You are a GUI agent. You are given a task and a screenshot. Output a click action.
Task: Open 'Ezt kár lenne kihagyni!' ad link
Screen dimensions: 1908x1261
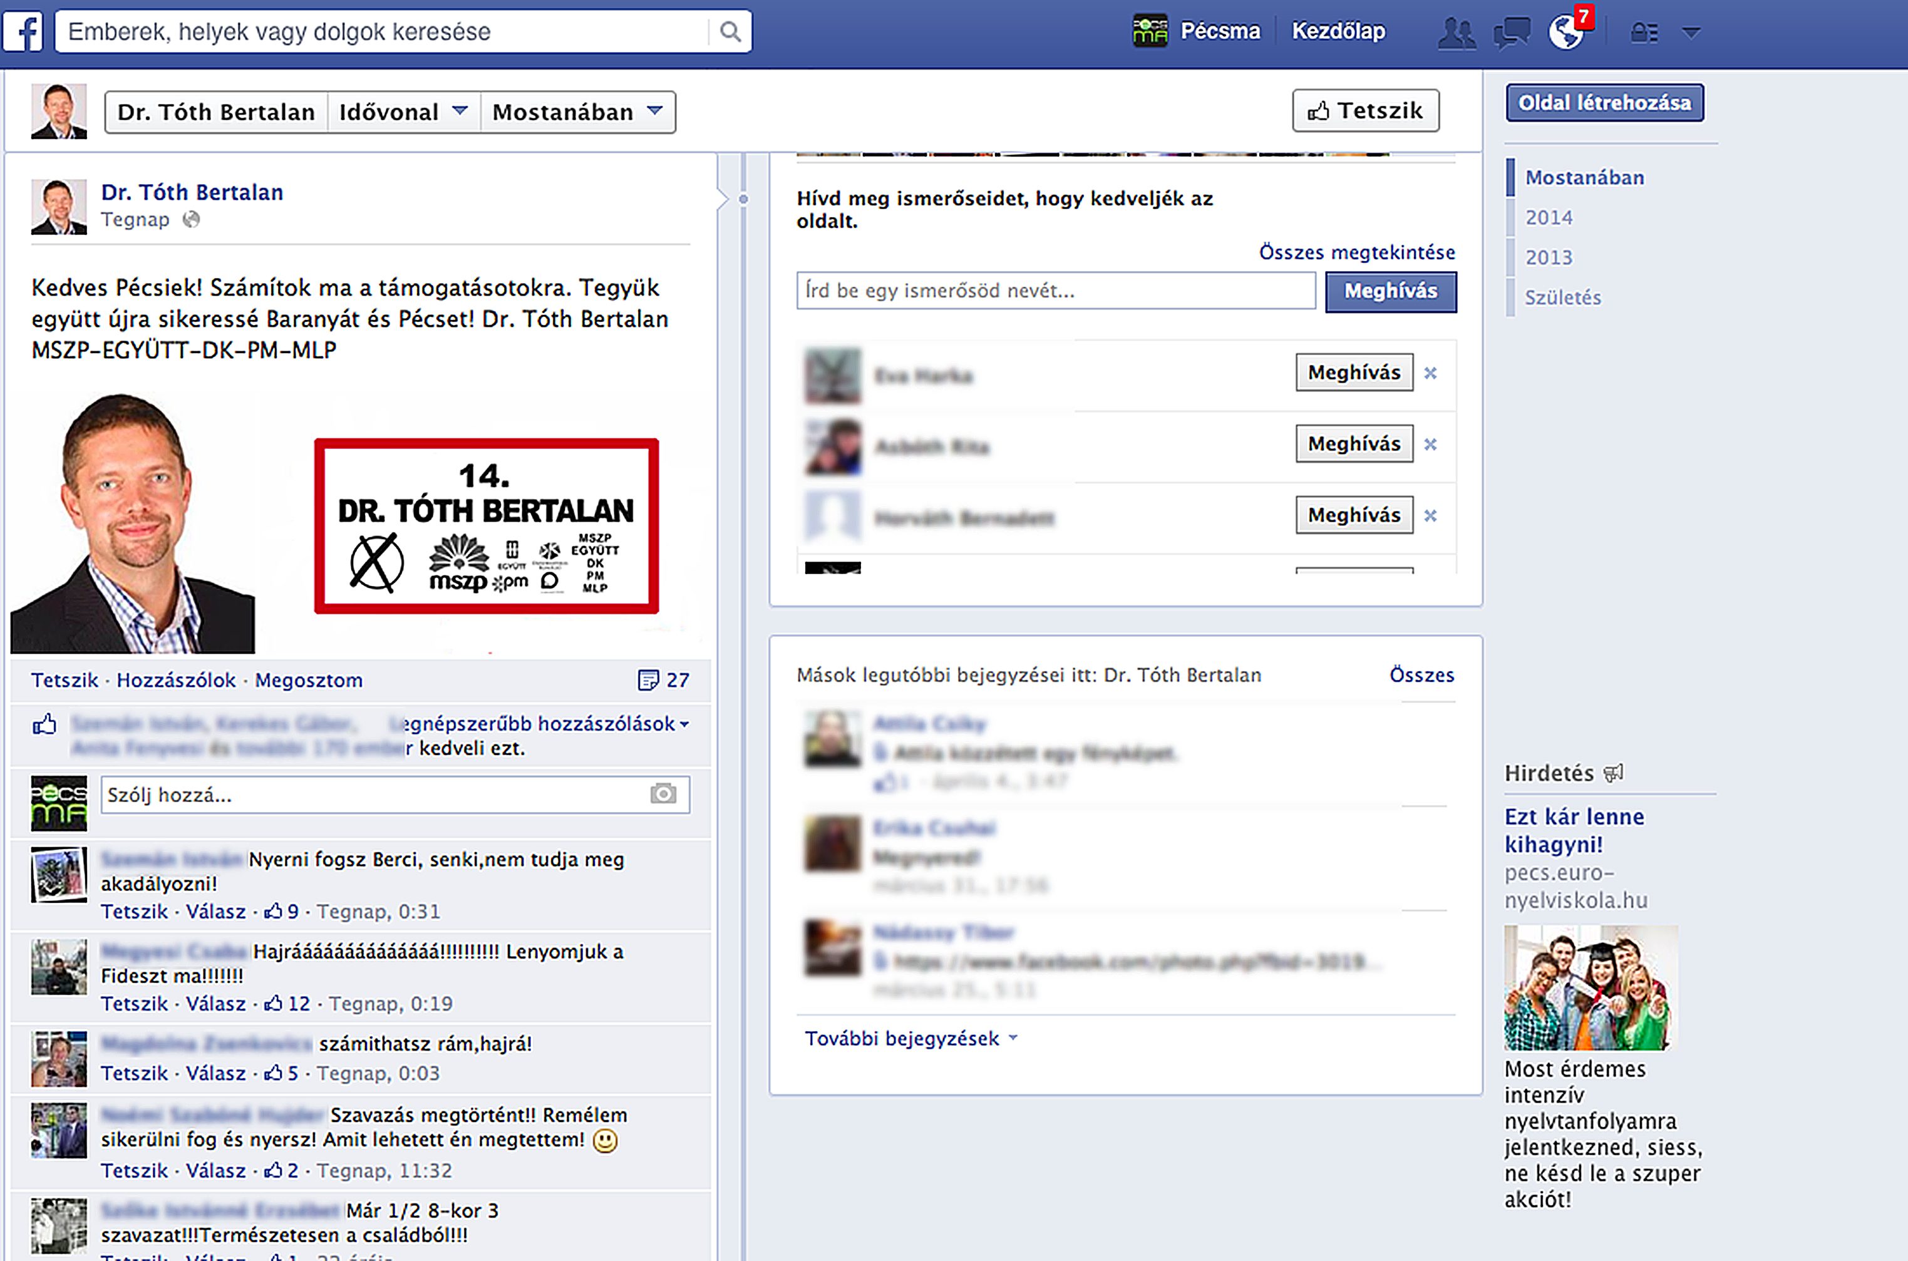[1575, 831]
